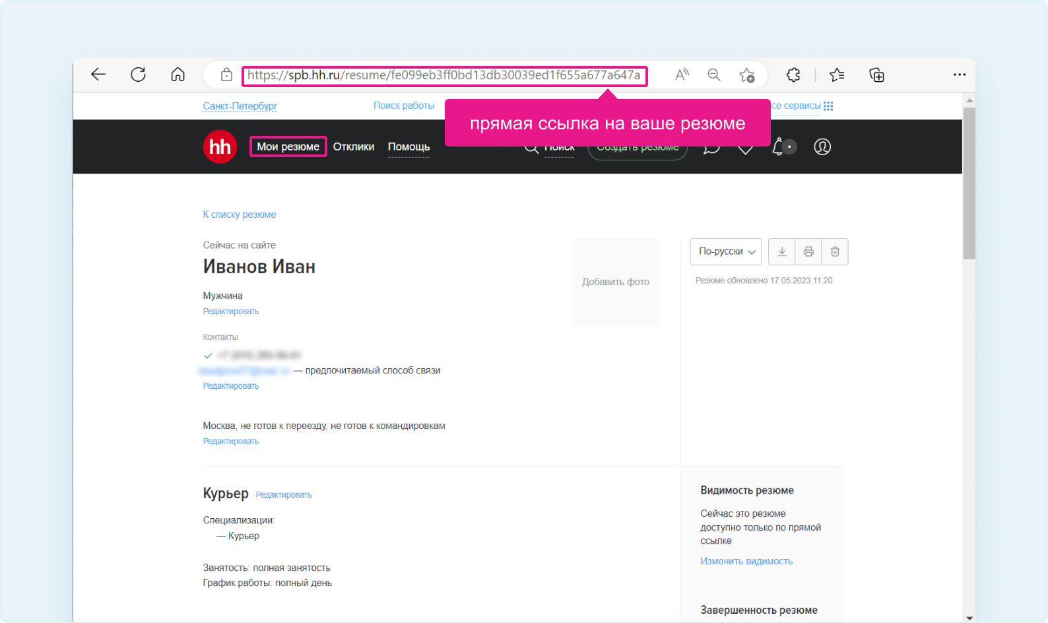Open the browser three-dots menu

pyautogui.click(x=959, y=75)
